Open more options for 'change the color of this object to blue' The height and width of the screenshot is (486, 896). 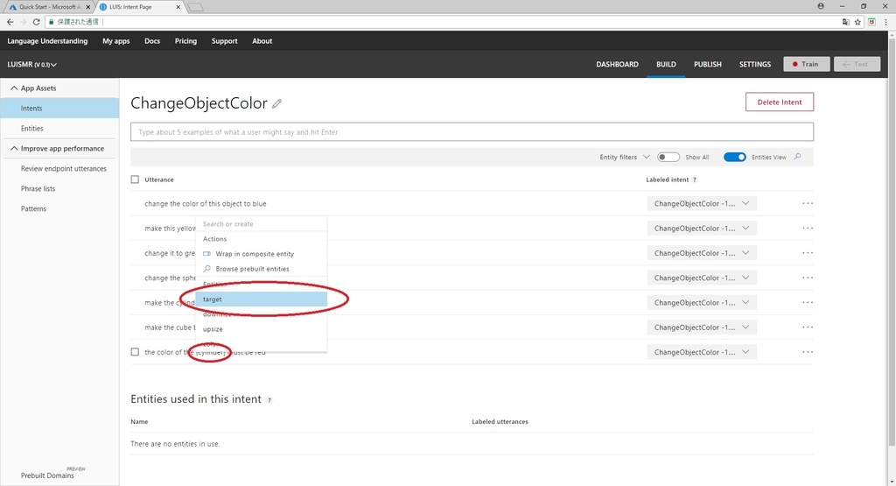[x=807, y=203]
